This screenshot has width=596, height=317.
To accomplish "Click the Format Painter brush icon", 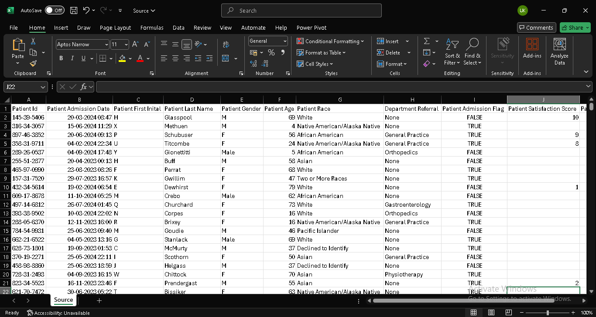I will coord(33,64).
